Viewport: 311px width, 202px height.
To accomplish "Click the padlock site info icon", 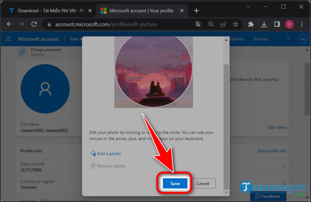I will 49,24.
